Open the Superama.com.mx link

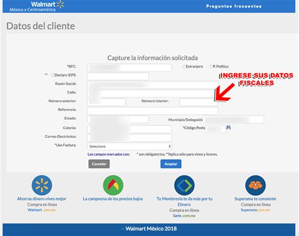[255, 210]
